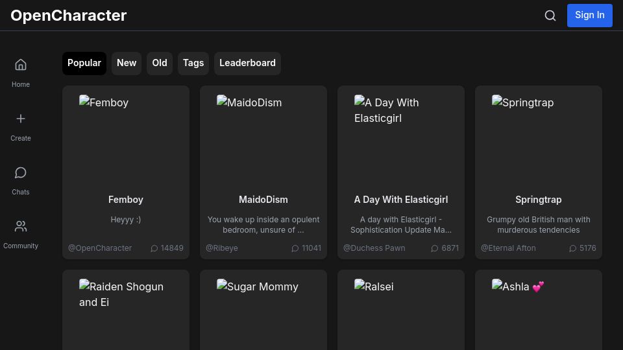Click the 14849 chat count
The width and height of the screenshot is (623, 350).
[172, 248]
